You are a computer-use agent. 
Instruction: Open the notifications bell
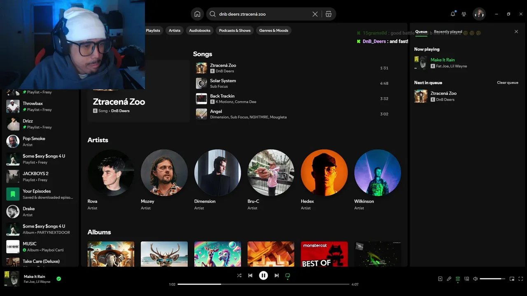453,14
